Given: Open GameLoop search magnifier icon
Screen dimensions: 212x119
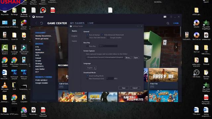Looking at the screenshot, I should (168, 23).
